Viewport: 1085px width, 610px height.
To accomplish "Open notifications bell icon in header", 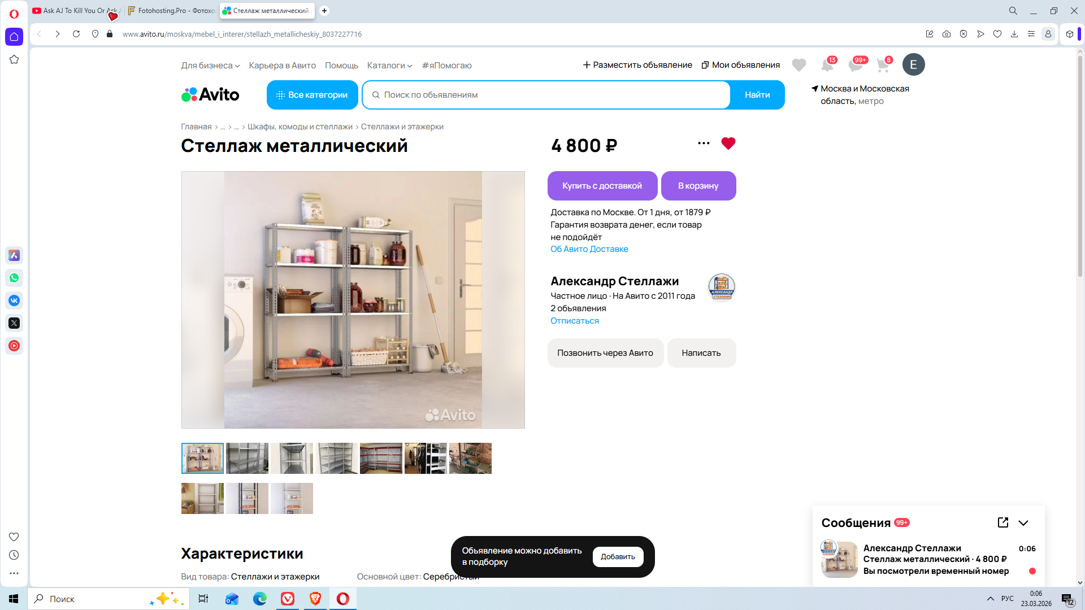I will (827, 66).
